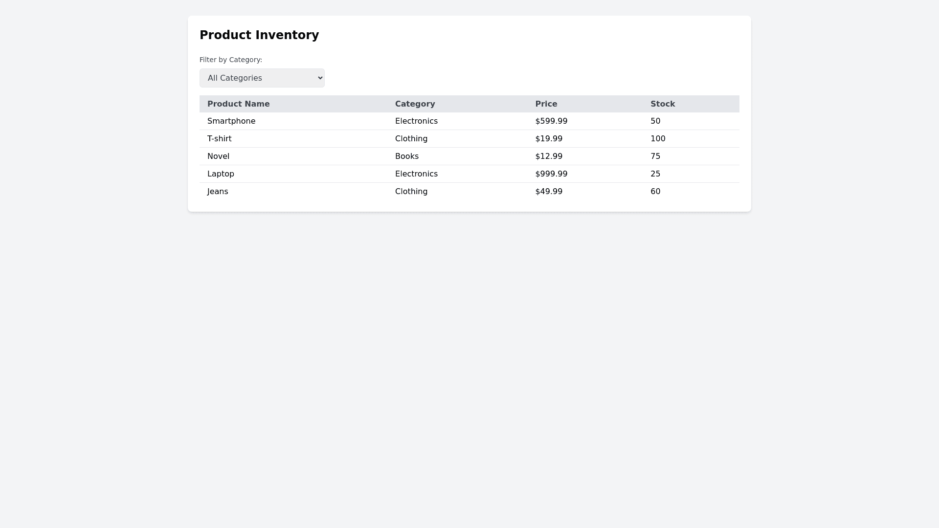The width and height of the screenshot is (939, 528).
Task: Click the $12.99 price cell
Action: point(549,156)
